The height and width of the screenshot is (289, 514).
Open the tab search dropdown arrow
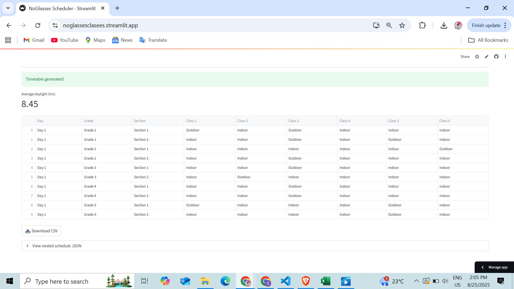coord(8,8)
